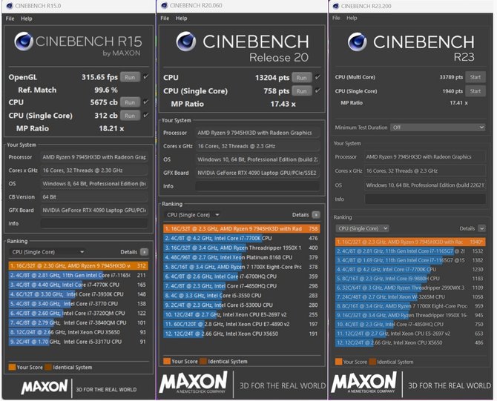Click orange Your Score swatch in R15
497x401 pixels.
(12, 367)
